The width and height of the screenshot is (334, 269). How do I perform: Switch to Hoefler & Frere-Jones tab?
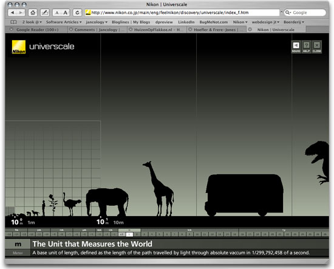tap(217, 30)
